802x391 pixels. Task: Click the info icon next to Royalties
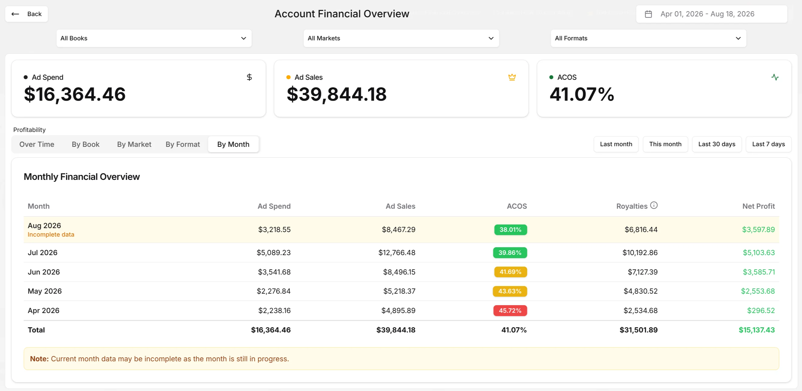click(x=654, y=205)
